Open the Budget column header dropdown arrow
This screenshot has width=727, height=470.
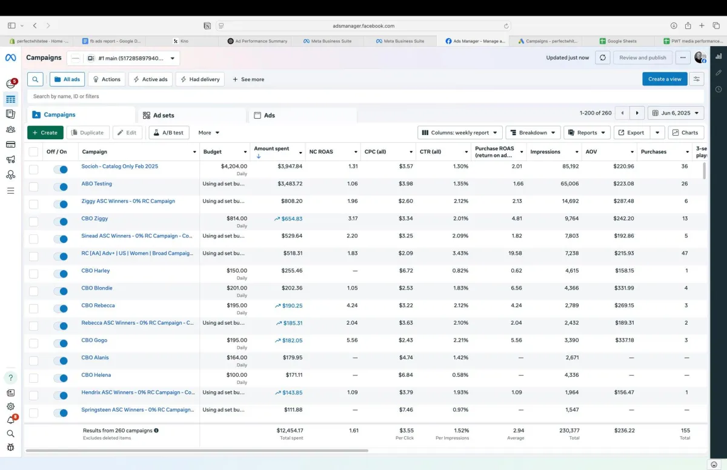[245, 152]
